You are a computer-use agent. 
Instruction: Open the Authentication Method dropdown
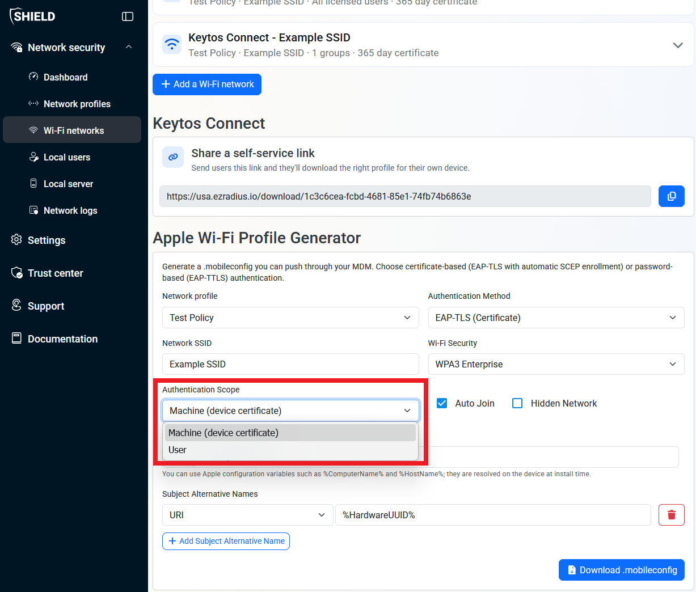click(556, 318)
